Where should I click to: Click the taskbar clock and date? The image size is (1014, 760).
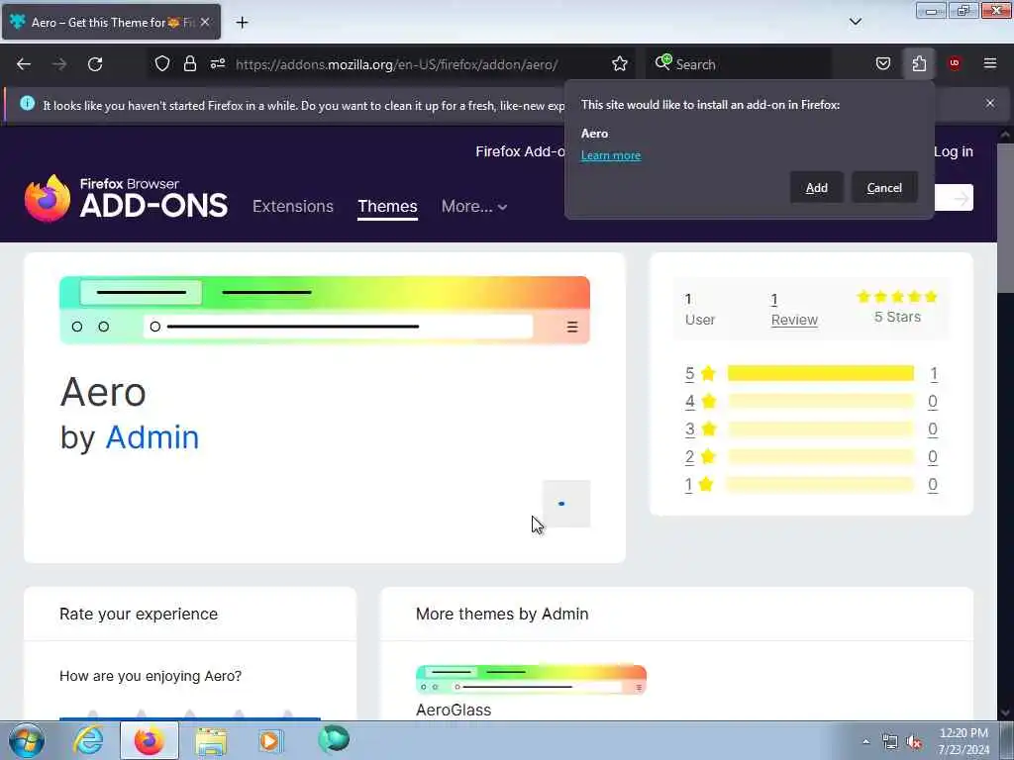pyautogui.click(x=963, y=741)
